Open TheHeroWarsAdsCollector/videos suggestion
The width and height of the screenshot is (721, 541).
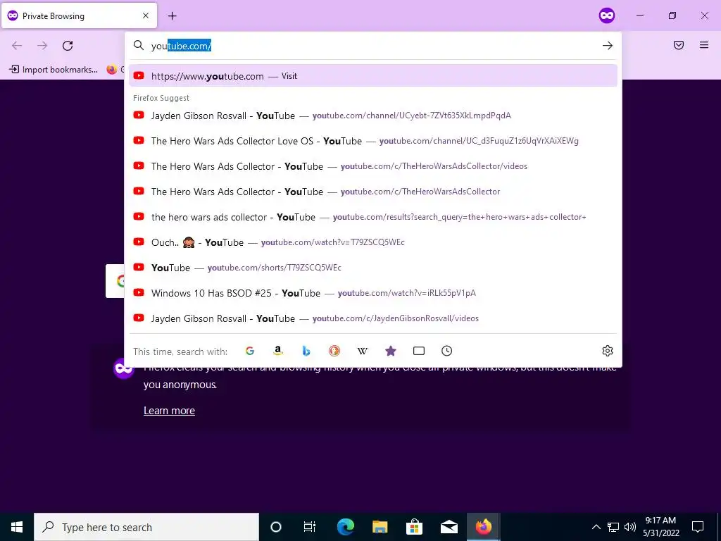click(x=373, y=166)
